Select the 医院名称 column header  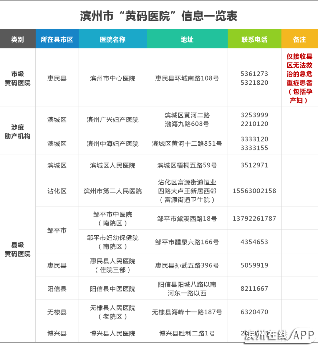click(x=112, y=39)
